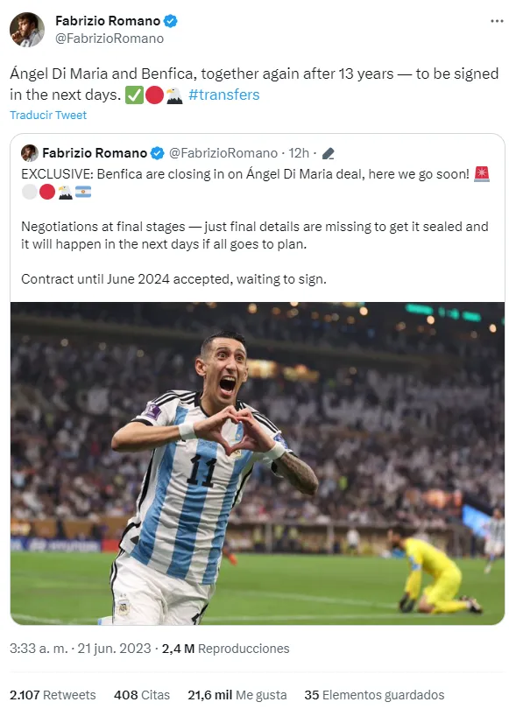Click the Argentina flag emoji in the quoted tweet

[x=83, y=193]
